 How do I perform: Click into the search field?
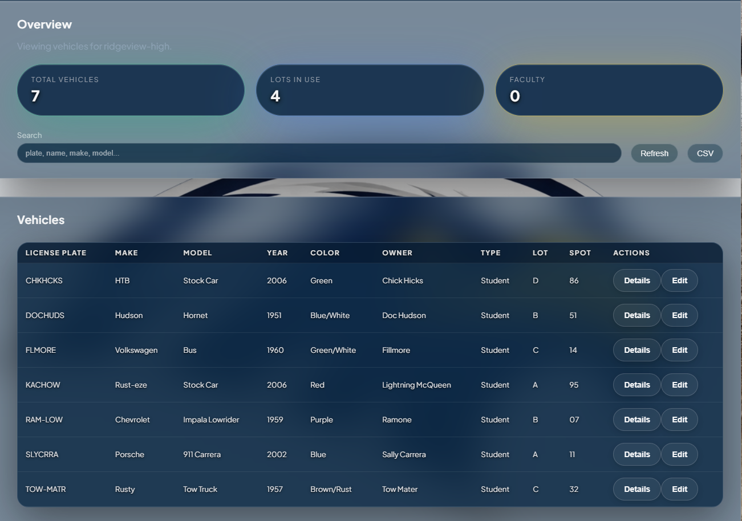tap(319, 153)
